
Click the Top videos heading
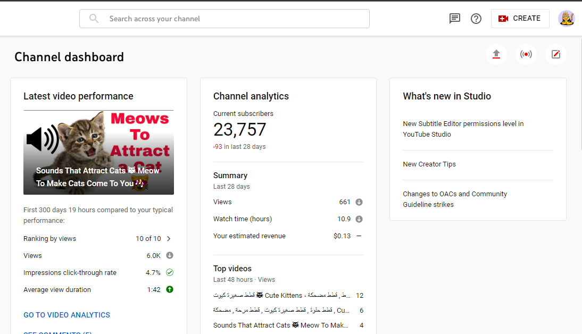click(232, 268)
